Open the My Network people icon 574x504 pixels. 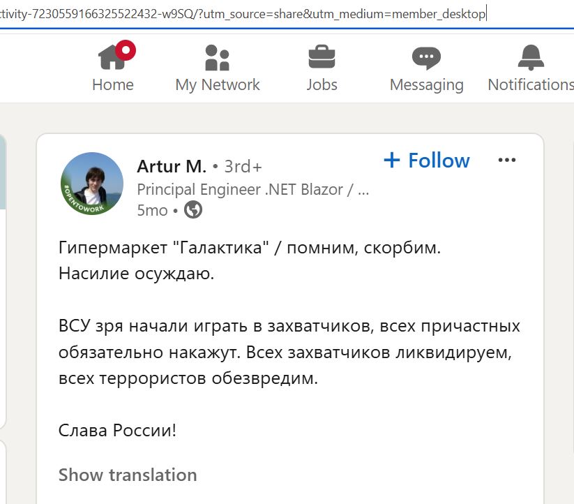point(217,57)
